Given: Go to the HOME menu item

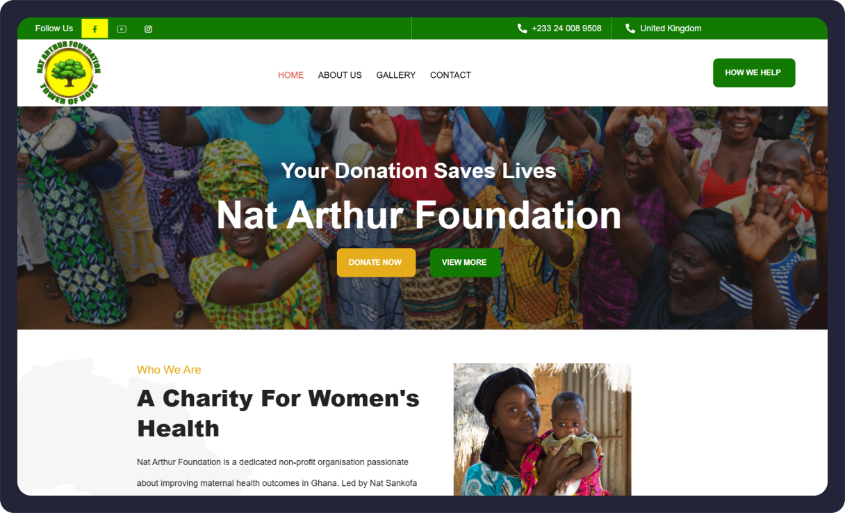Looking at the screenshot, I should tap(290, 75).
